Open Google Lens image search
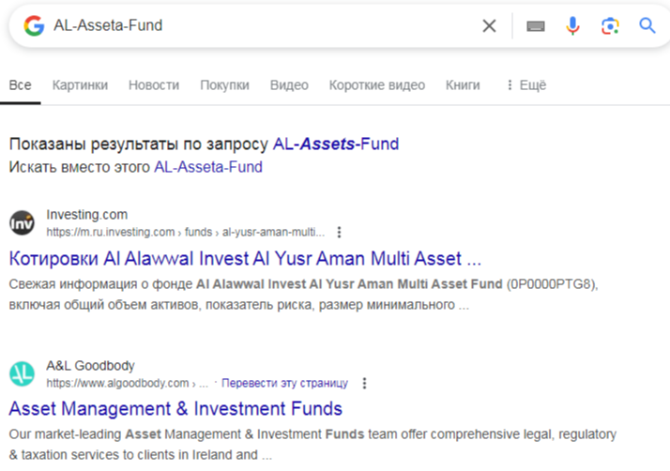This screenshot has width=670, height=471. coord(610,26)
